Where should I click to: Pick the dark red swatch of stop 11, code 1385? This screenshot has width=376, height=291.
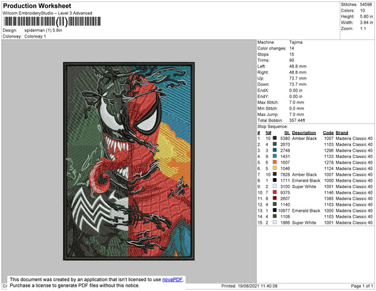[274, 198]
